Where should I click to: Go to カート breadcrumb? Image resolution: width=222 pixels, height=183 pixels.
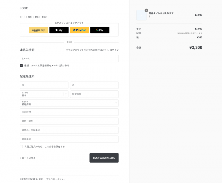22,17
